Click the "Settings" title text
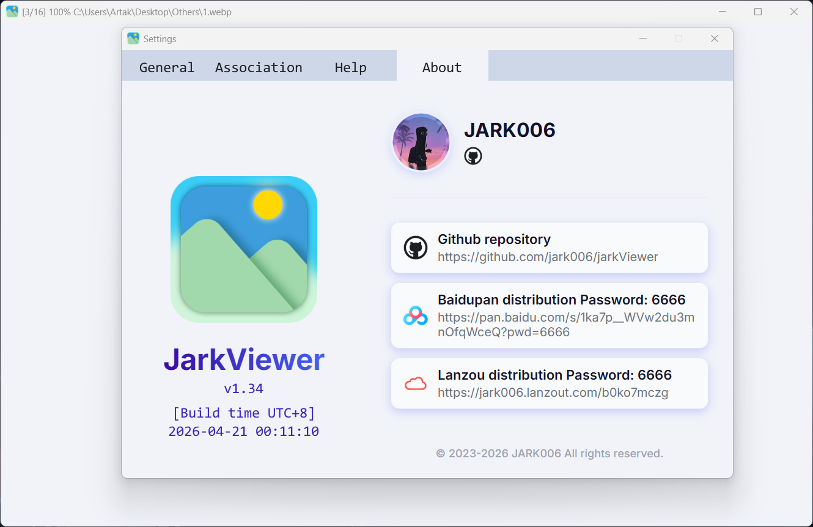Image resolution: width=813 pixels, height=527 pixels. tap(160, 39)
